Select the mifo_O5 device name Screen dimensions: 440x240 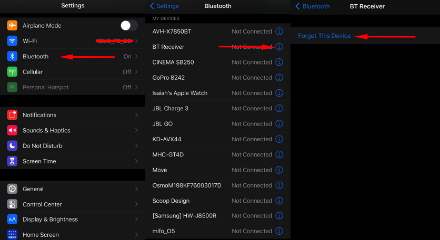point(164,231)
